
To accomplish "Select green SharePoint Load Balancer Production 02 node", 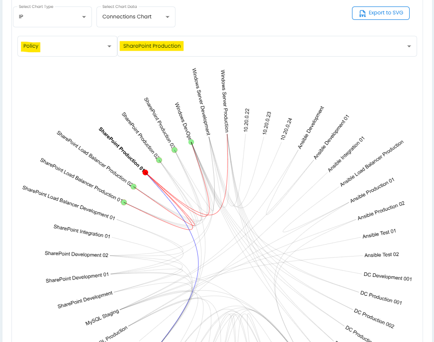I will (133, 186).
